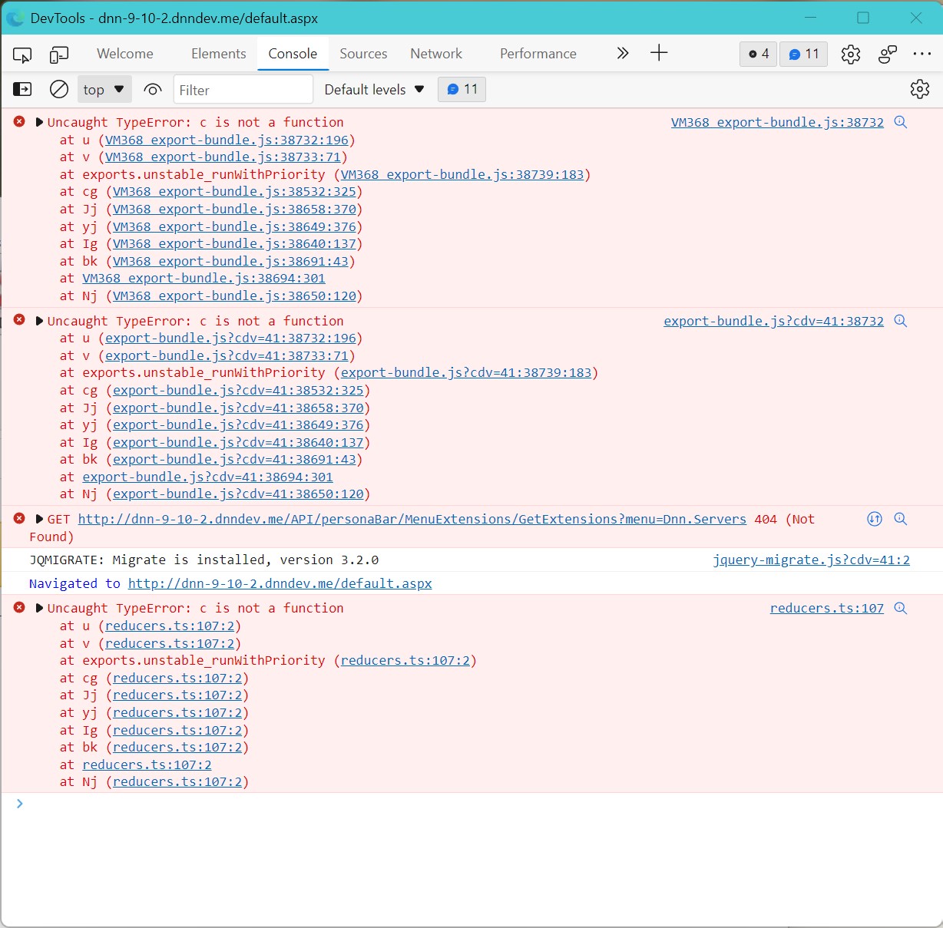Open DevTools settings gear
This screenshot has width=943, height=928.
point(850,54)
